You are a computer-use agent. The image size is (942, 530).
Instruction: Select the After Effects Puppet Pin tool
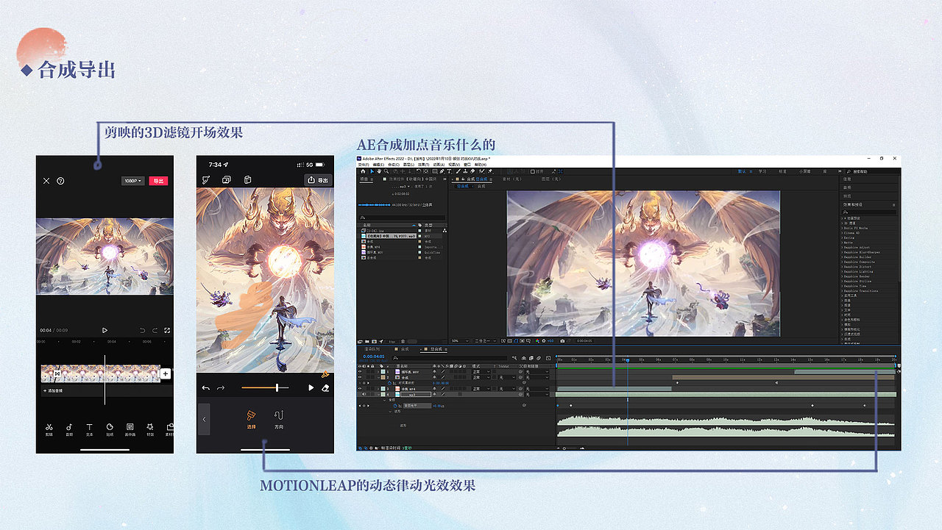[490, 171]
